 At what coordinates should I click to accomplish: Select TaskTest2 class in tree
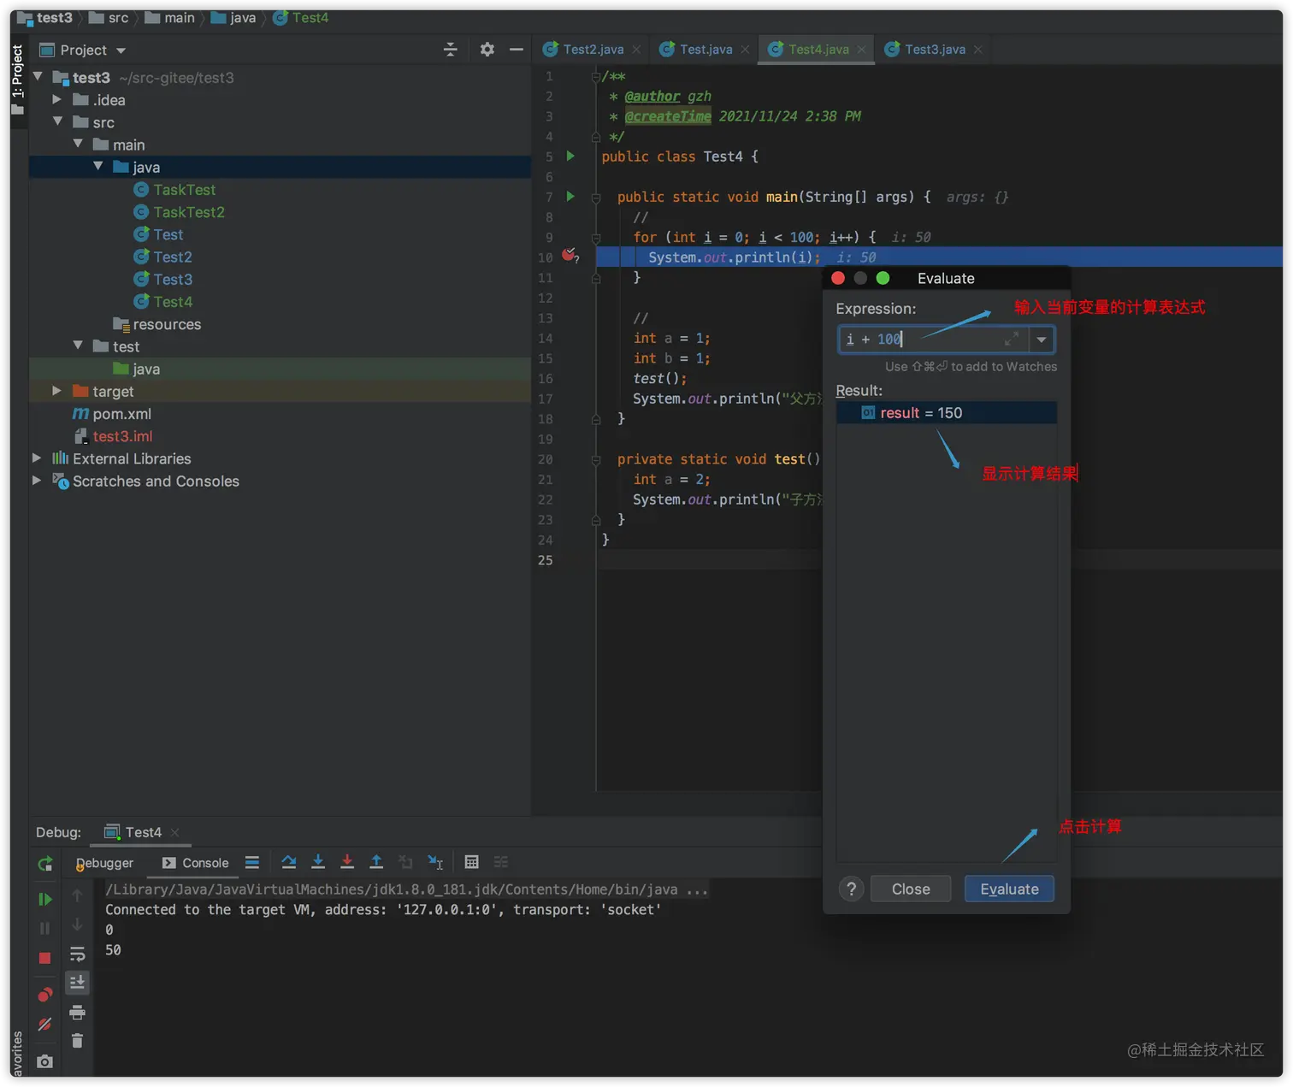click(x=189, y=212)
